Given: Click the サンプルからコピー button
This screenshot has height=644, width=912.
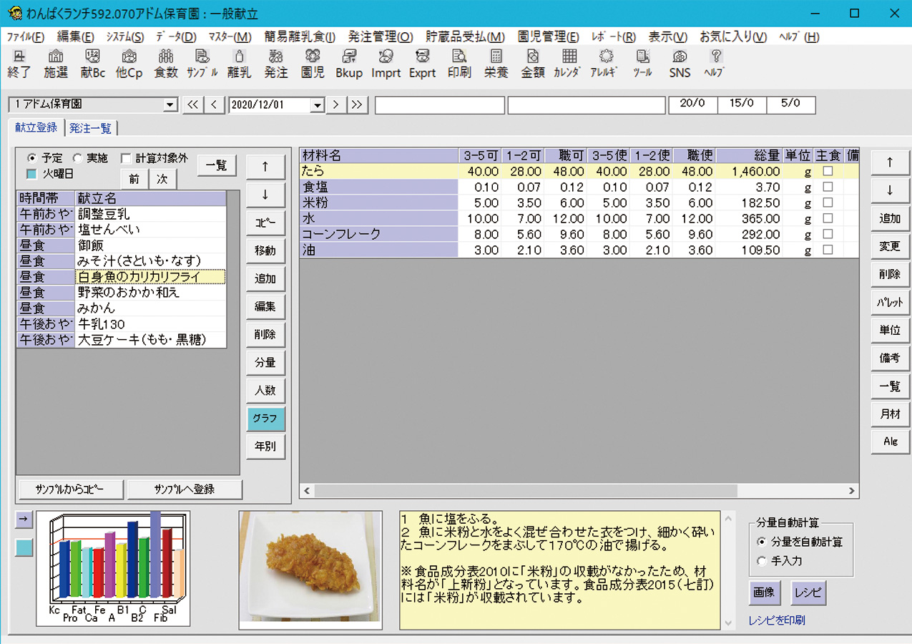Looking at the screenshot, I should click(69, 489).
